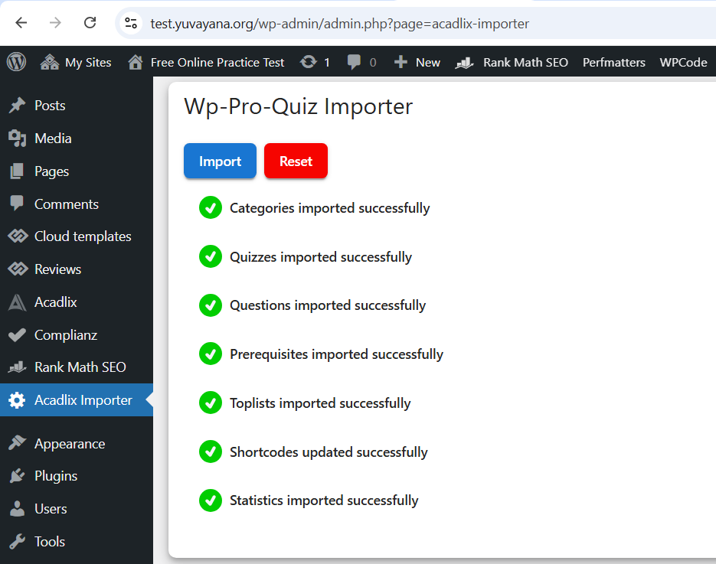Viewport: 716px width, 564px height.
Task: Click the Reset button
Action: (296, 161)
